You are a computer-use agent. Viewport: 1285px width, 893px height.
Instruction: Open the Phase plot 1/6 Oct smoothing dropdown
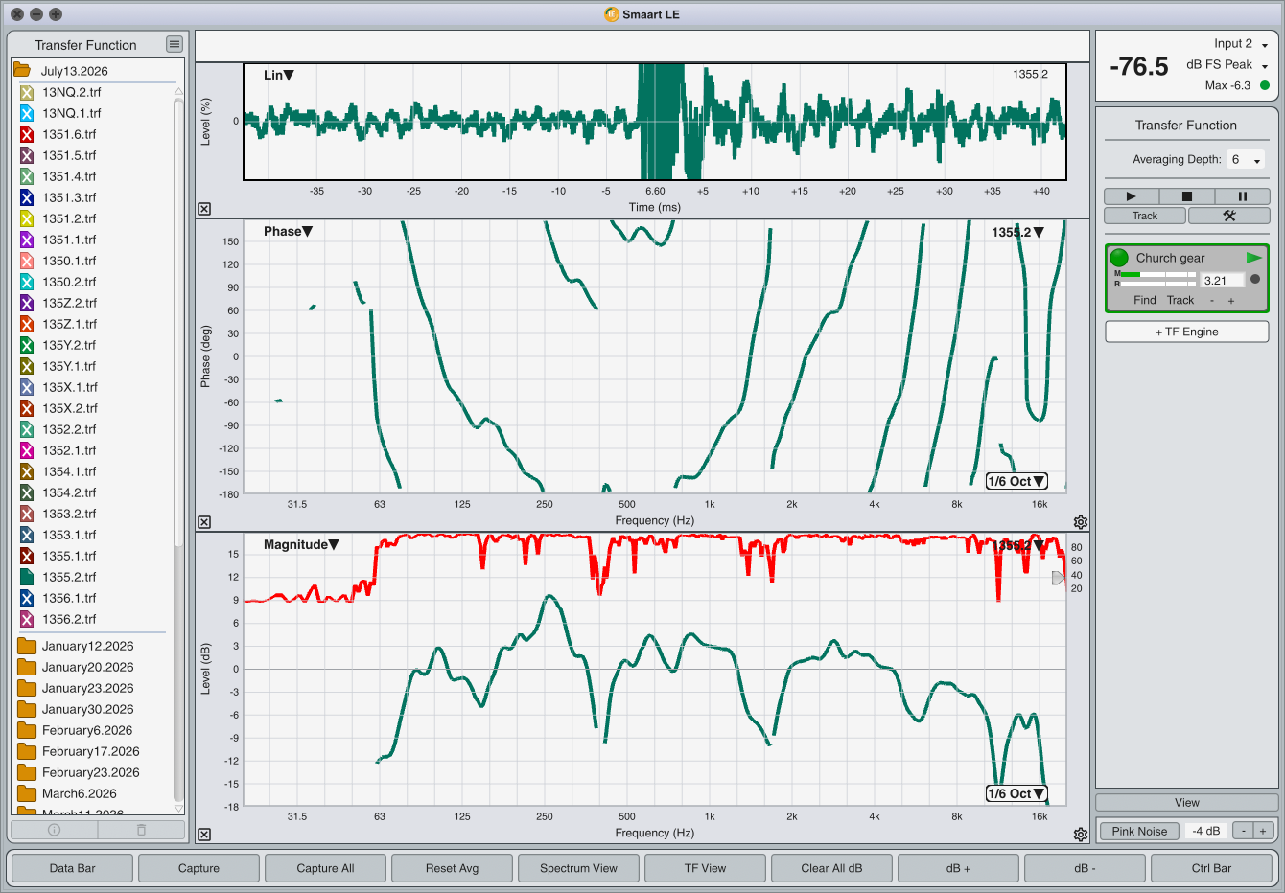coord(1016,481)
